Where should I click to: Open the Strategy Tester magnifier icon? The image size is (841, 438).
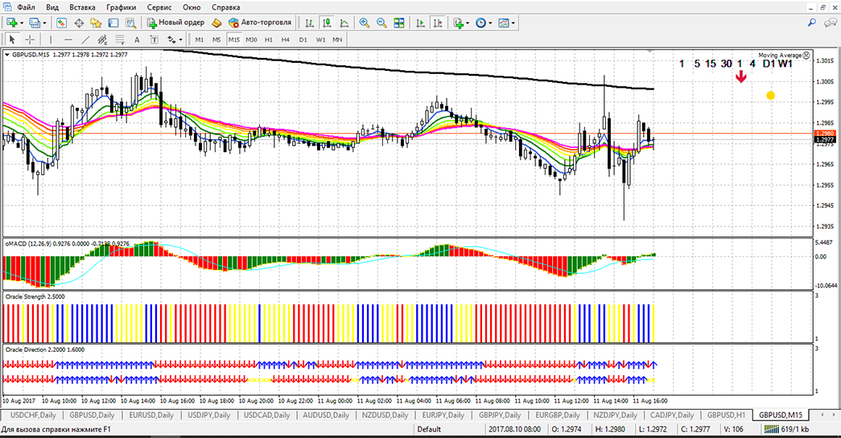click(x=130, y=23)
